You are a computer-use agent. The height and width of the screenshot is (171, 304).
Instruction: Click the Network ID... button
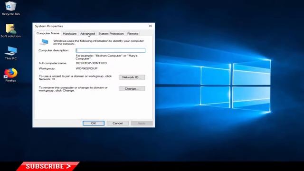(x=132, y=77)
